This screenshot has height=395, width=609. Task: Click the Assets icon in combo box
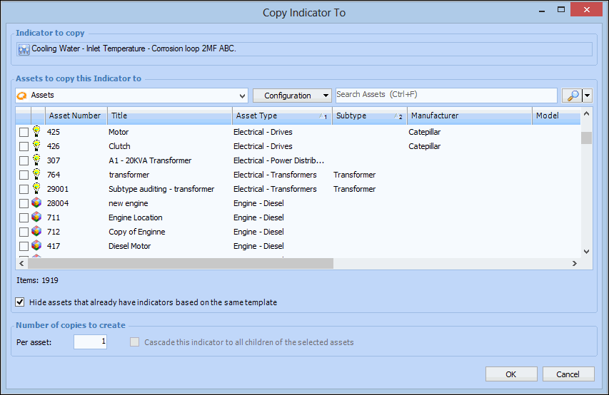[22, 96]
